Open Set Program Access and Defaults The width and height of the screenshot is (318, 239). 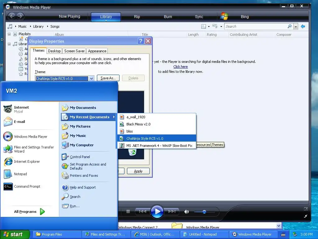[88, 166]
